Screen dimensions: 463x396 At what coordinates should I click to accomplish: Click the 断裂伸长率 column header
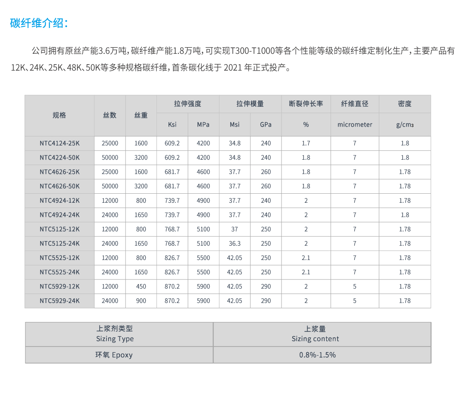point(306,104)
